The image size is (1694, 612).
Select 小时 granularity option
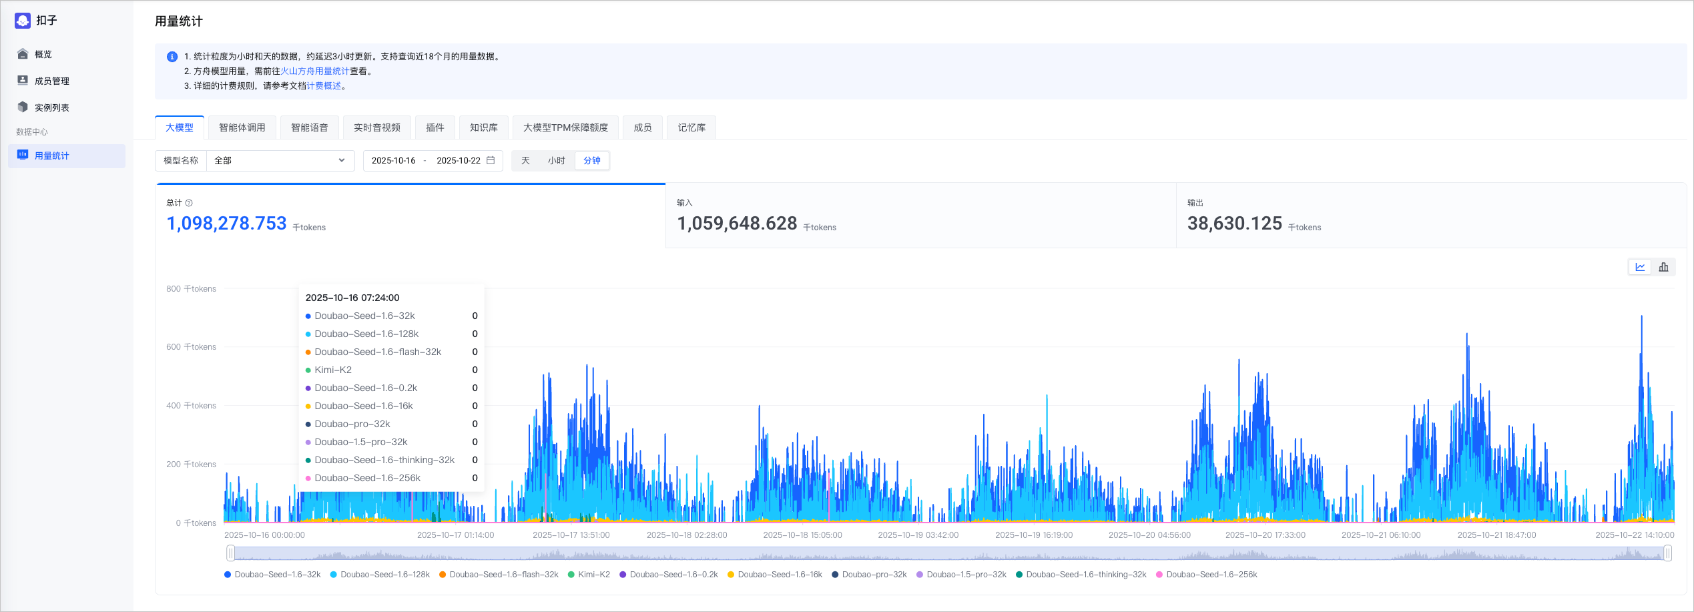[556, 161]
